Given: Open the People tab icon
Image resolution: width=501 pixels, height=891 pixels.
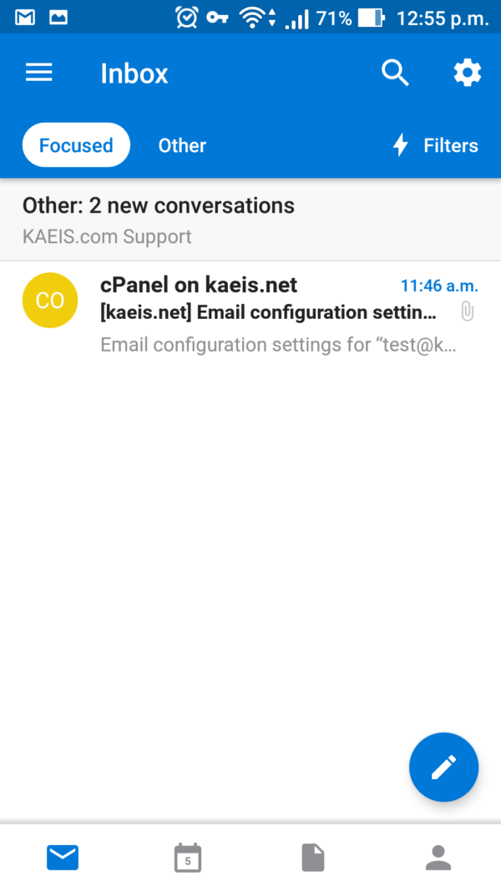Looking at the screenshot, I should pyautogui.click(x=438, y=858).
